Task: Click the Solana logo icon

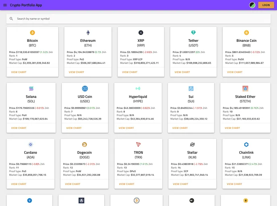Action: point(31,89)
